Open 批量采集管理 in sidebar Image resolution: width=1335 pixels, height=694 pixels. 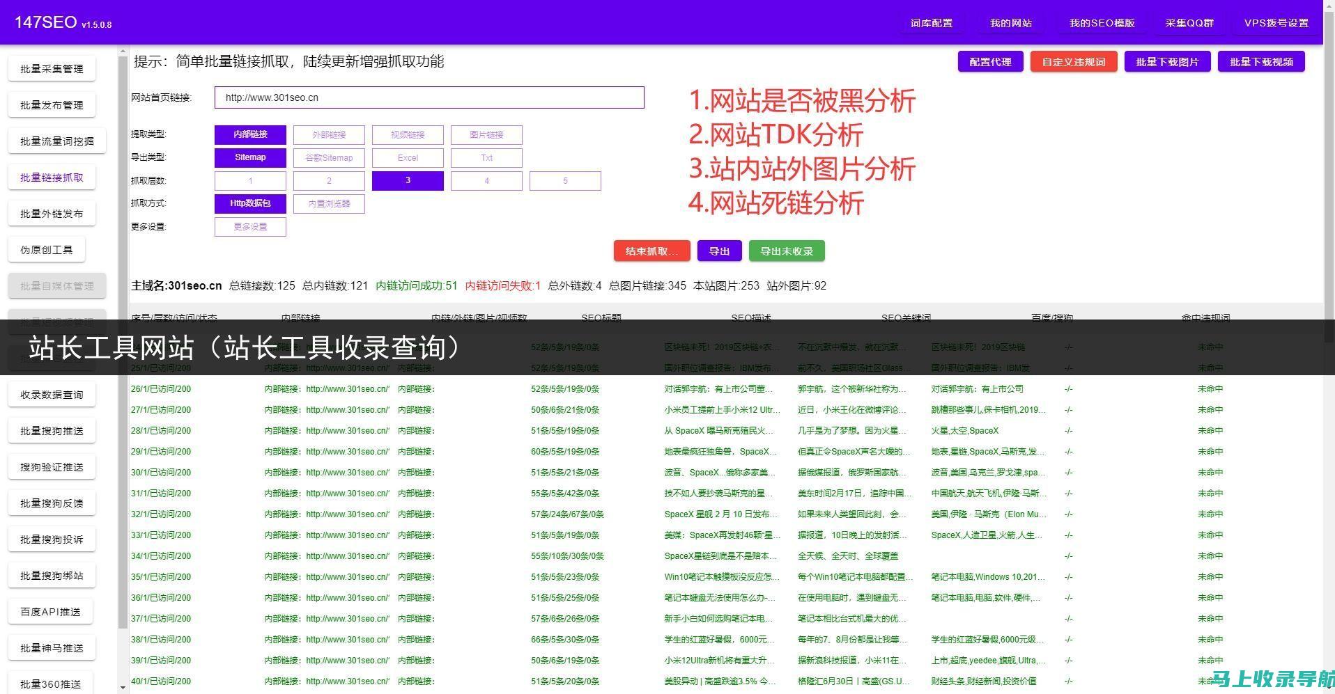[x=52, y=69]
